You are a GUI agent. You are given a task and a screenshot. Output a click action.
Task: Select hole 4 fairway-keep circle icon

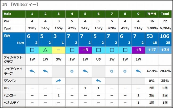point(72,71)
